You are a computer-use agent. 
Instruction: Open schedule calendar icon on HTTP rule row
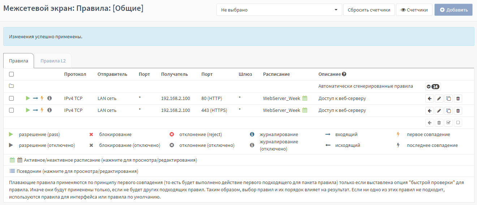click(305, 99)
